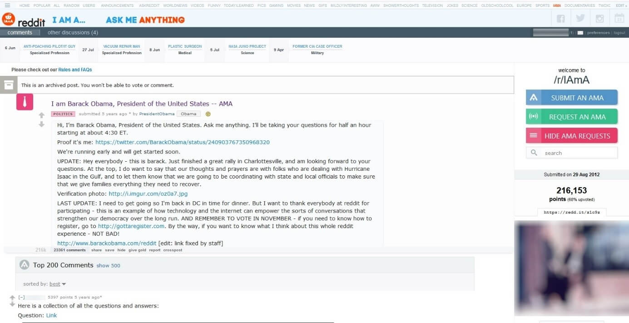The height and width of the screenshot is (323, 629).
Task: Open the PresidentObama author link
Action: tap(157, 114)
